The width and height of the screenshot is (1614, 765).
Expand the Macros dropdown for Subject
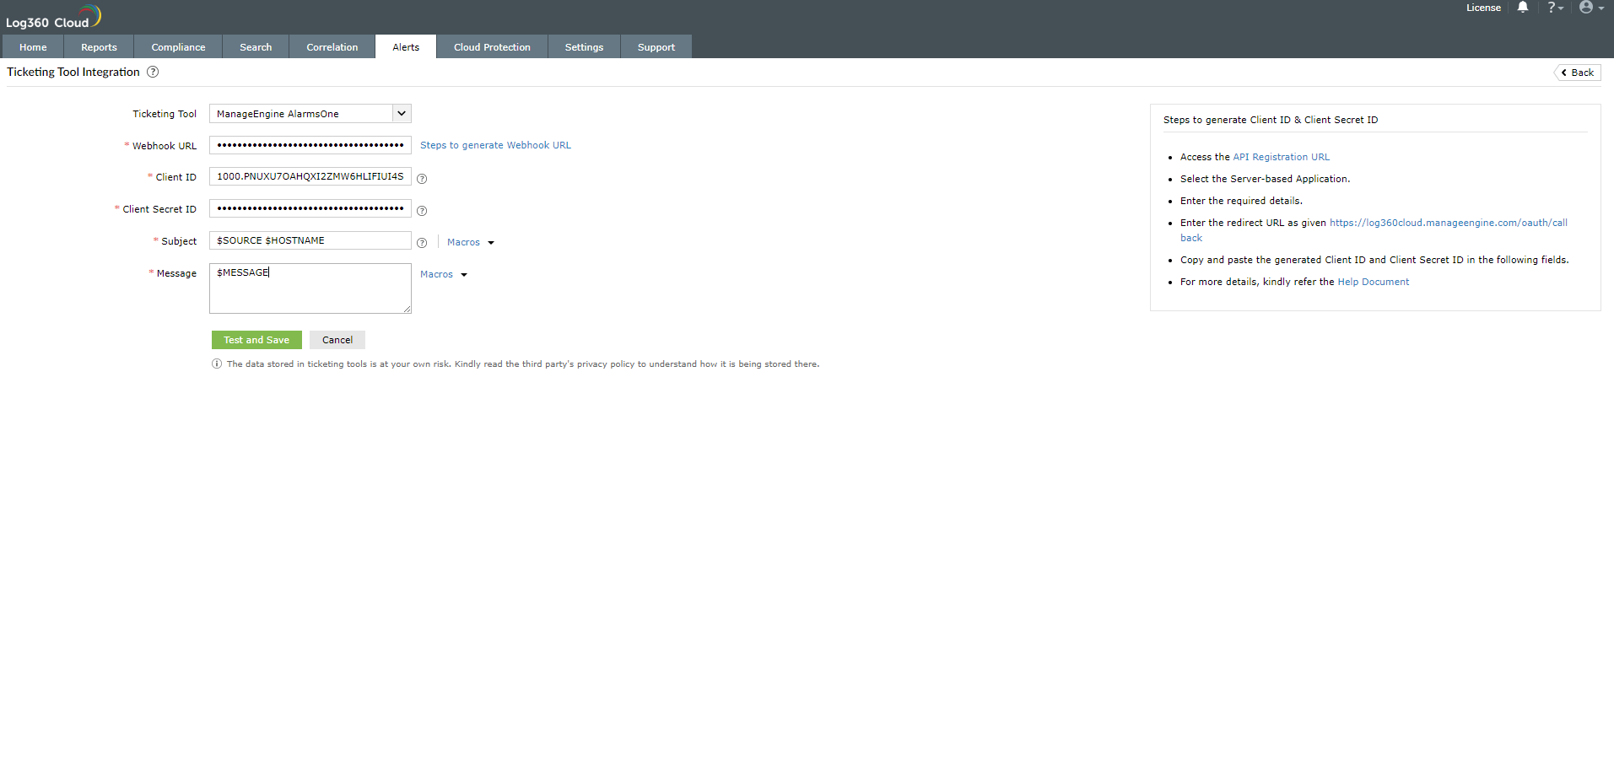[471, 242]
